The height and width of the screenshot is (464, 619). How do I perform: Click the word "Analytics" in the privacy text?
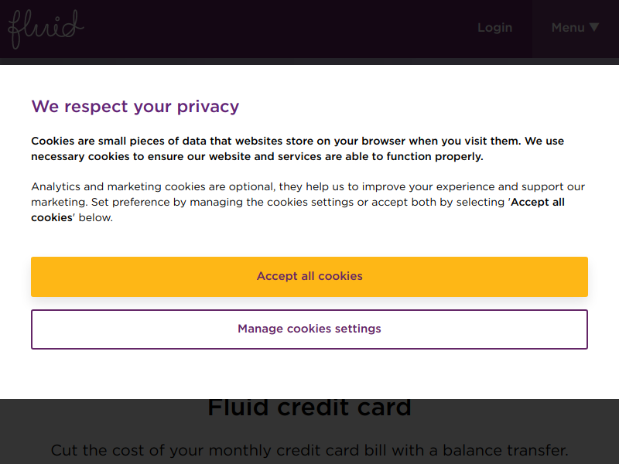56,187
